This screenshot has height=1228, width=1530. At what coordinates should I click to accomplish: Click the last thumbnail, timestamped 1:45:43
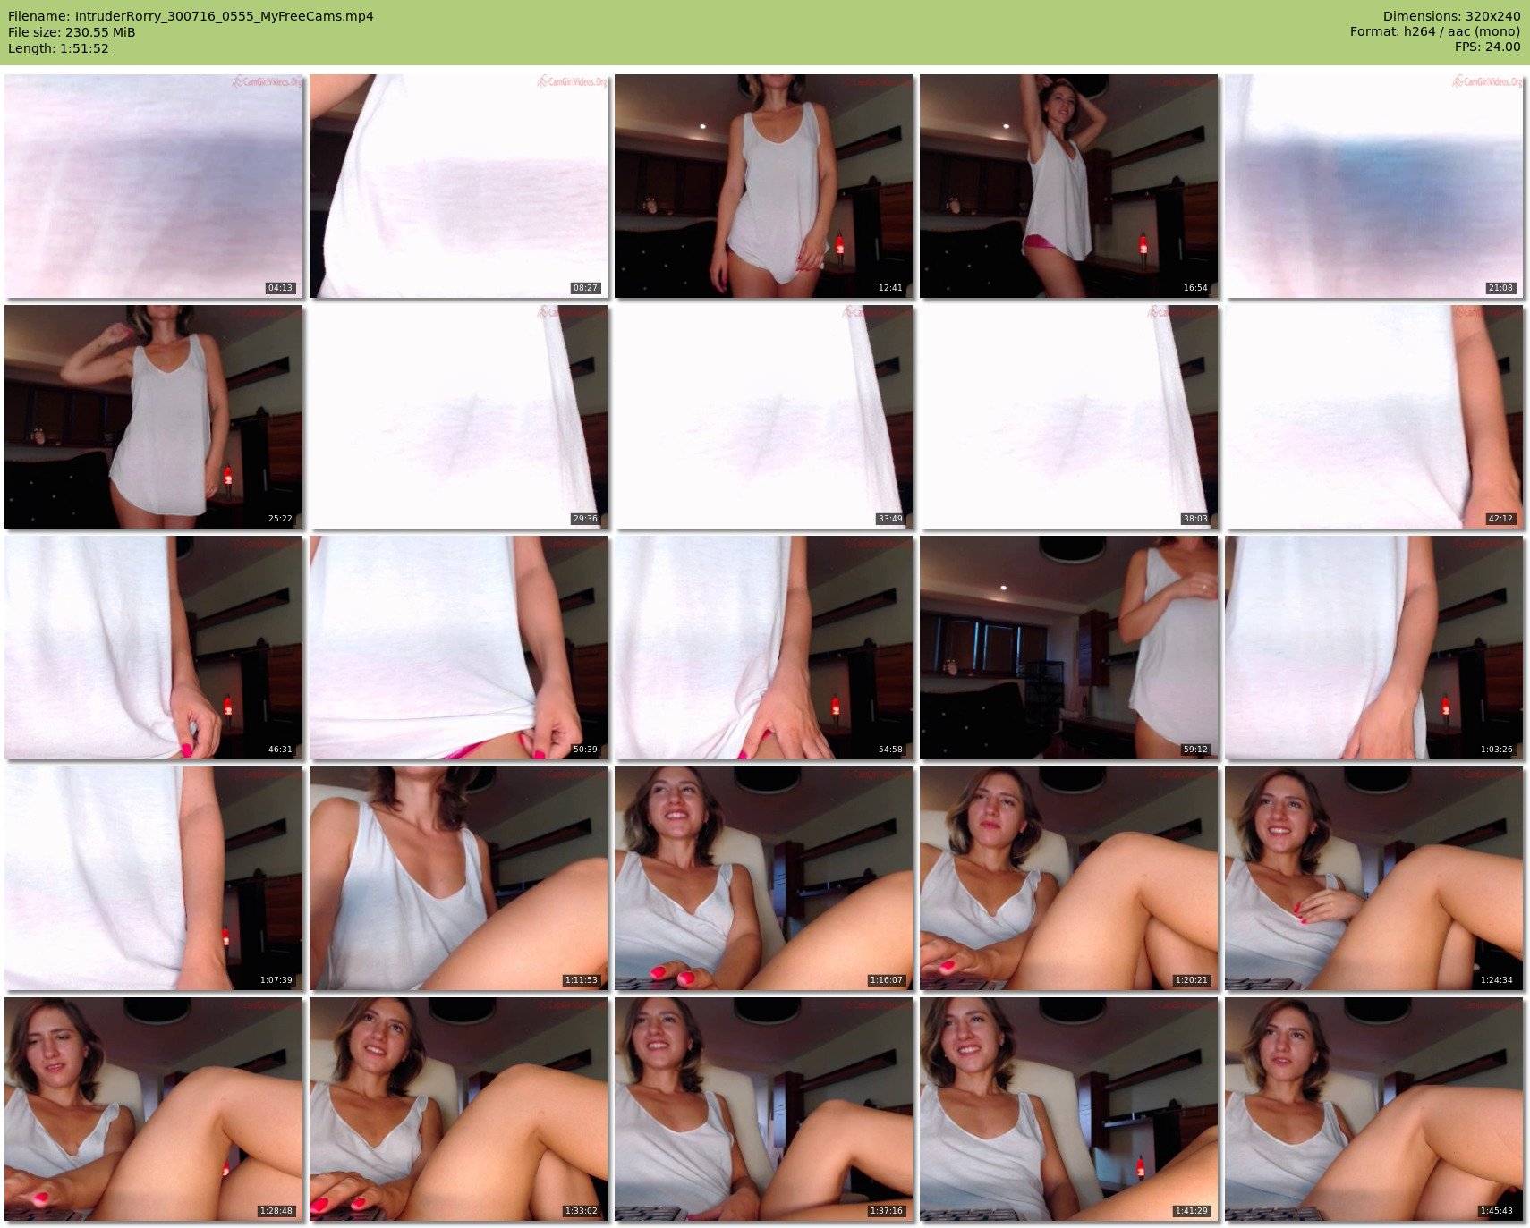[x=1373, y=1109]
